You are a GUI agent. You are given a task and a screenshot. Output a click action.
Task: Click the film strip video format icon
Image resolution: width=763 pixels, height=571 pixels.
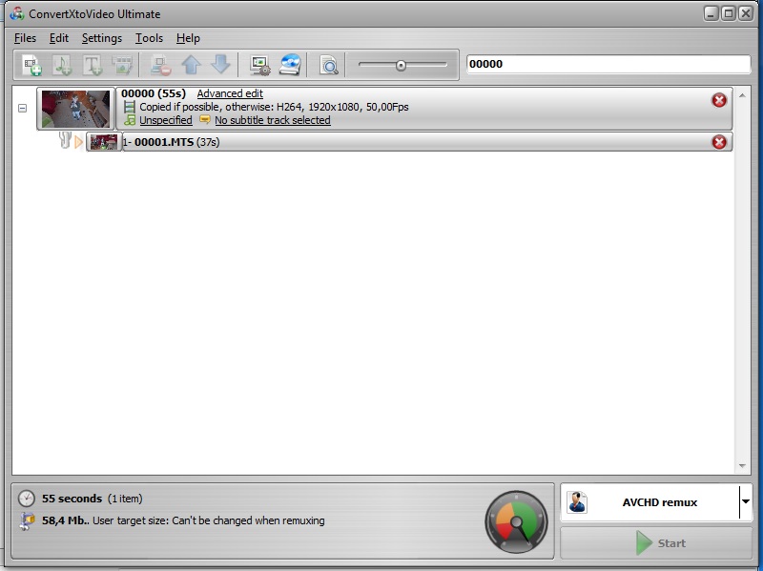129,107
